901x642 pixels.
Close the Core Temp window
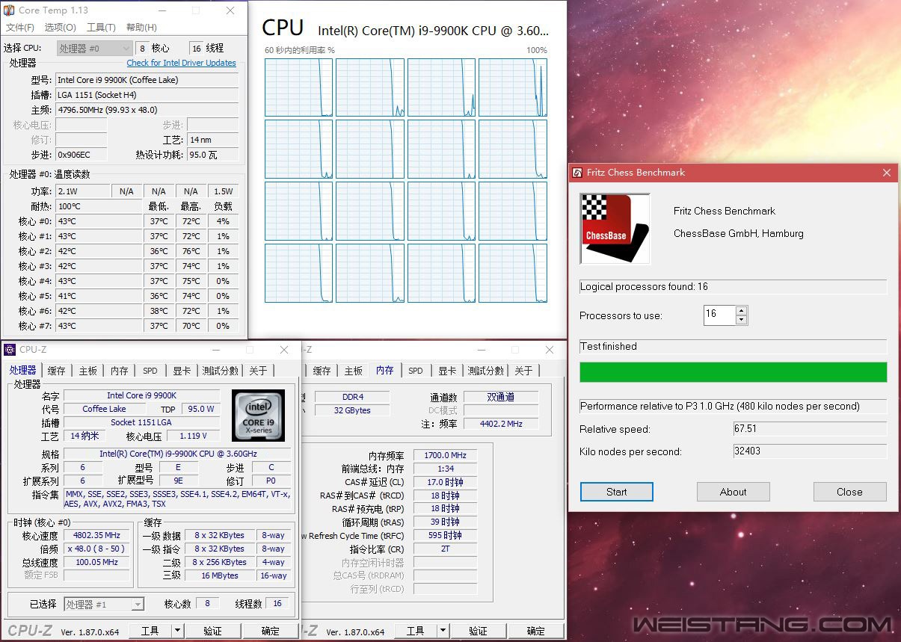(x=230, y=10)
